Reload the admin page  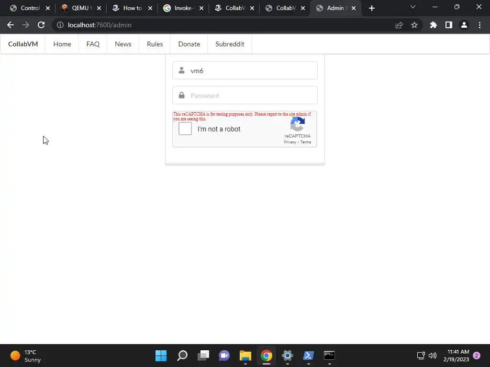point(41,25)
